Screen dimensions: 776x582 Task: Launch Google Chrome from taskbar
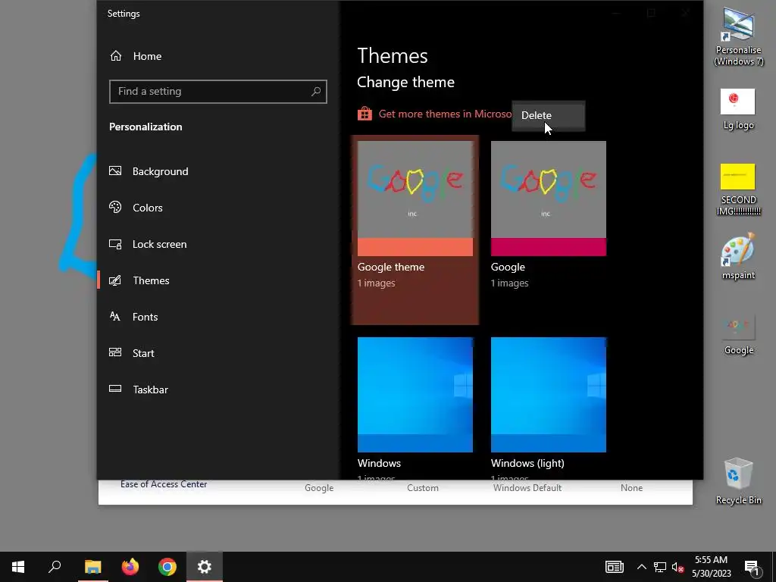tap(167, 567)
